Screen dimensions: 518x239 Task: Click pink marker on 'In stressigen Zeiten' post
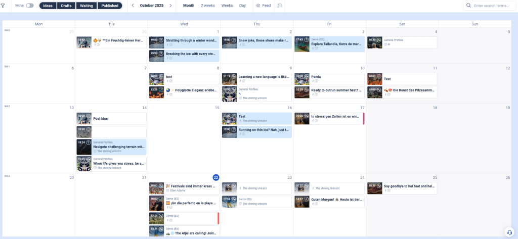[364, 119]
